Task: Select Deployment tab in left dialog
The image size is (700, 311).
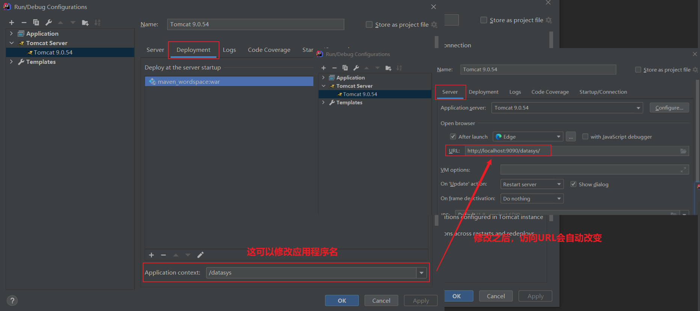Action: click(x=194, y=50)
